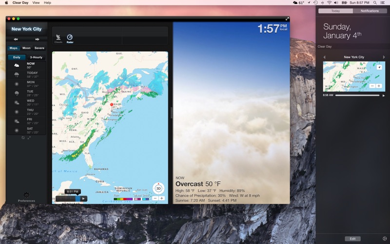The height and width of the screenshot is (244, 390).
Task: Click the widget's location arrow button
Action: (379, 67)
